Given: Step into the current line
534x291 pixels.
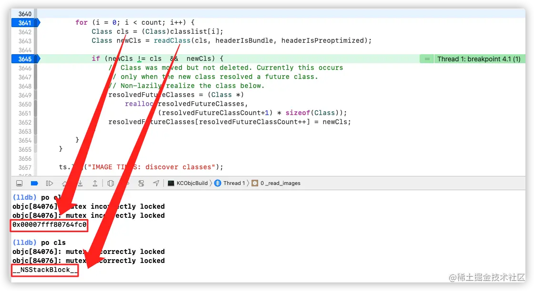Looking at the screenshot, I should click(x=81, y=183).
